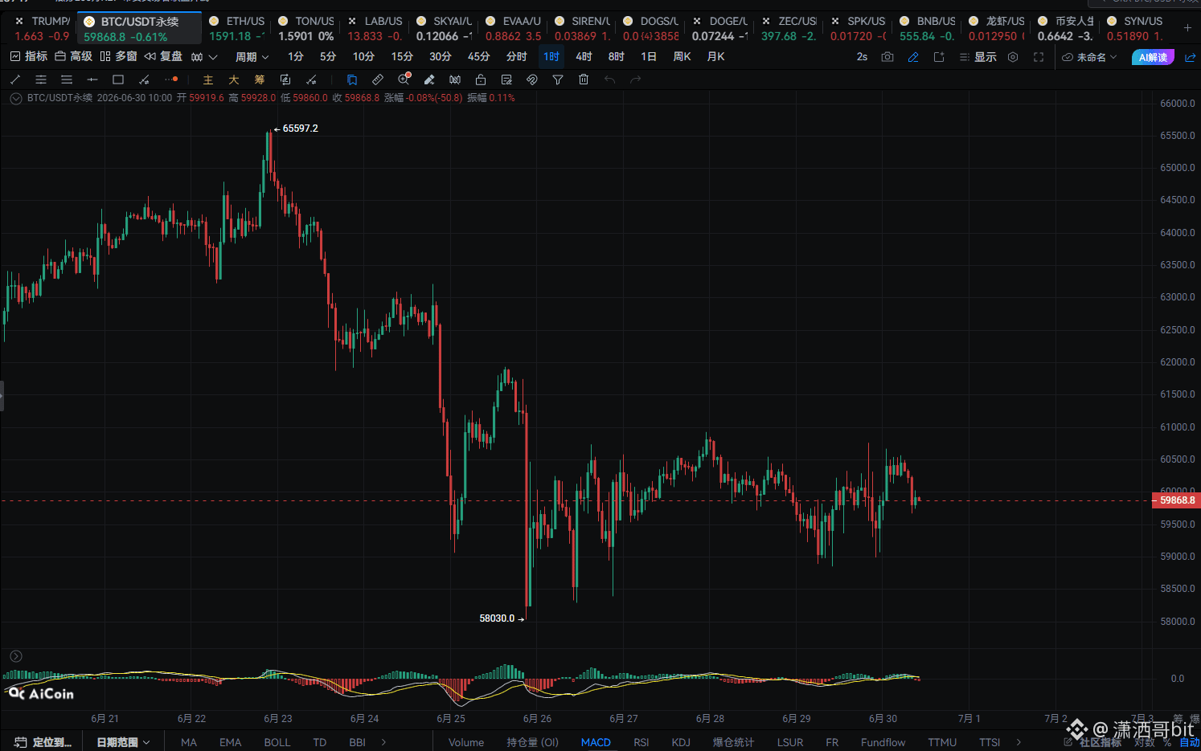Open the 未命名 layout dropdown

[x=1089, y=57]
